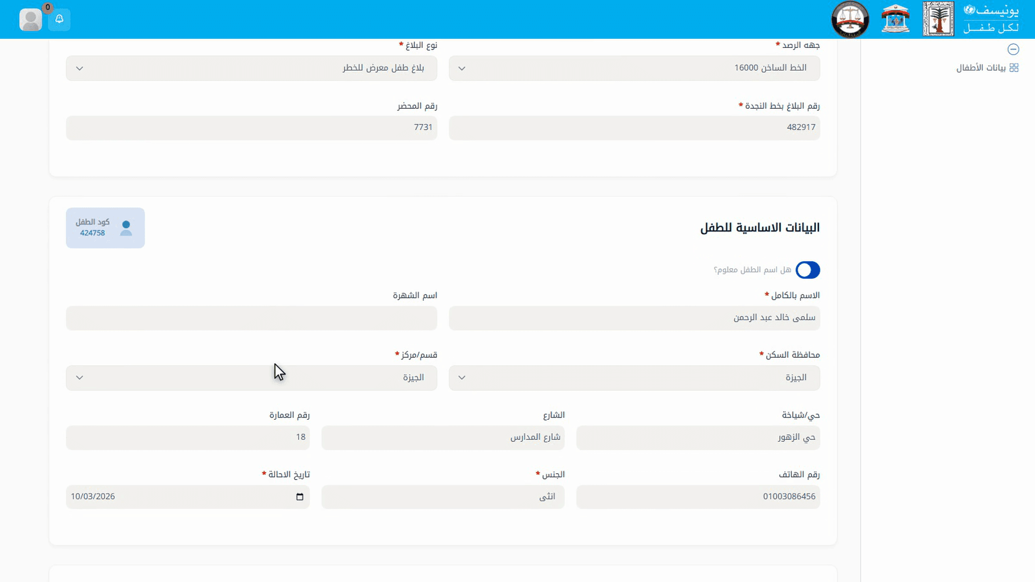Open the user profile avatar

(31, 19)
